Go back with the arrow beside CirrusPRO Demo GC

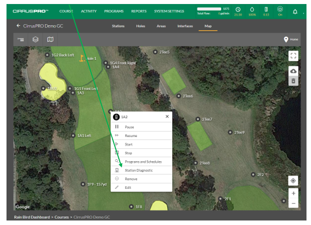coord(19,26)
